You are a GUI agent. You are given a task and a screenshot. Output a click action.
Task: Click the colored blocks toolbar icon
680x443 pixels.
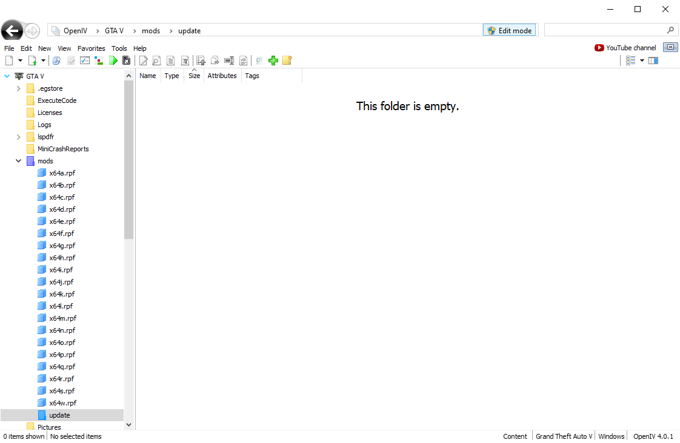99,61
